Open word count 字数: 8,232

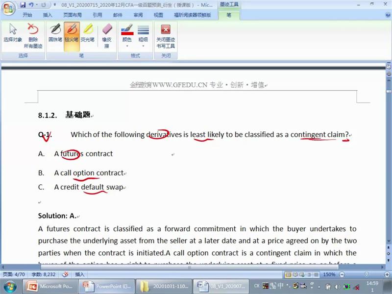pyautogui.click(x=44, y=274)
